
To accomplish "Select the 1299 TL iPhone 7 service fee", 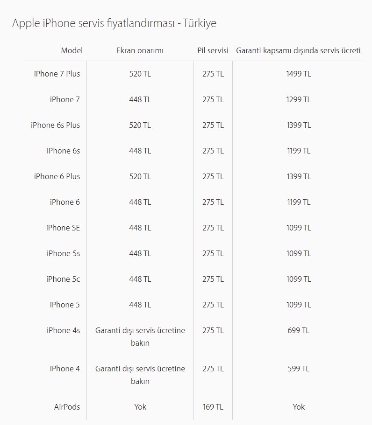I will pos(299,99).
